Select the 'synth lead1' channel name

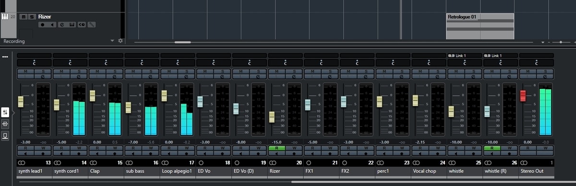click(x=30, y=171)
